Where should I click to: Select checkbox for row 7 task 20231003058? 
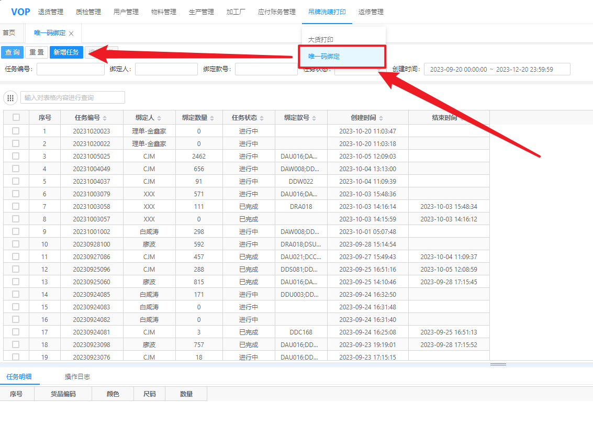16,206
